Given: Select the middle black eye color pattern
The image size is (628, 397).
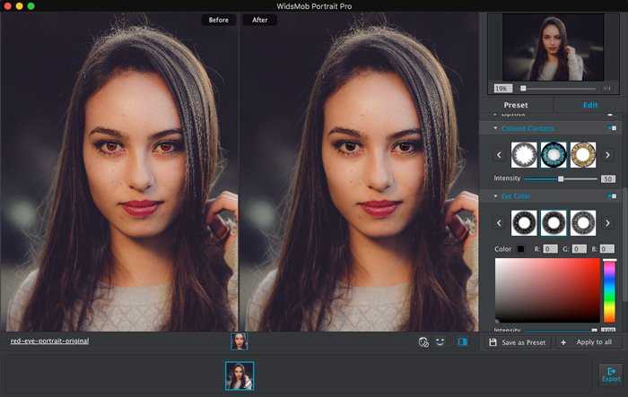Looking at the screenshot, I should pos(554,223).
